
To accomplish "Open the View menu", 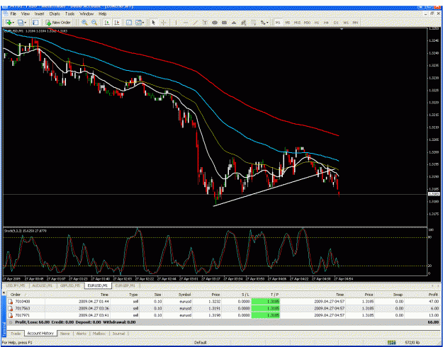I will pyautogui.click(x=26, y=13).
